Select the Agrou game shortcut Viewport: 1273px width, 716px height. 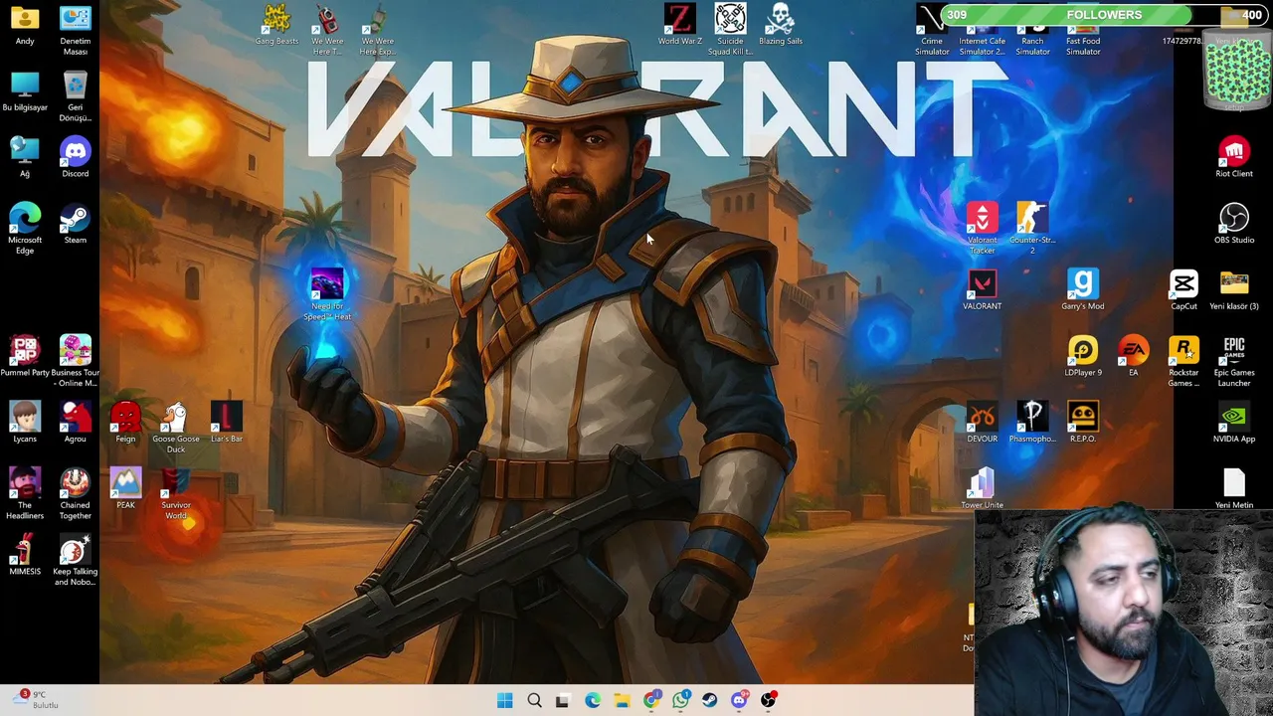(75, 423)
